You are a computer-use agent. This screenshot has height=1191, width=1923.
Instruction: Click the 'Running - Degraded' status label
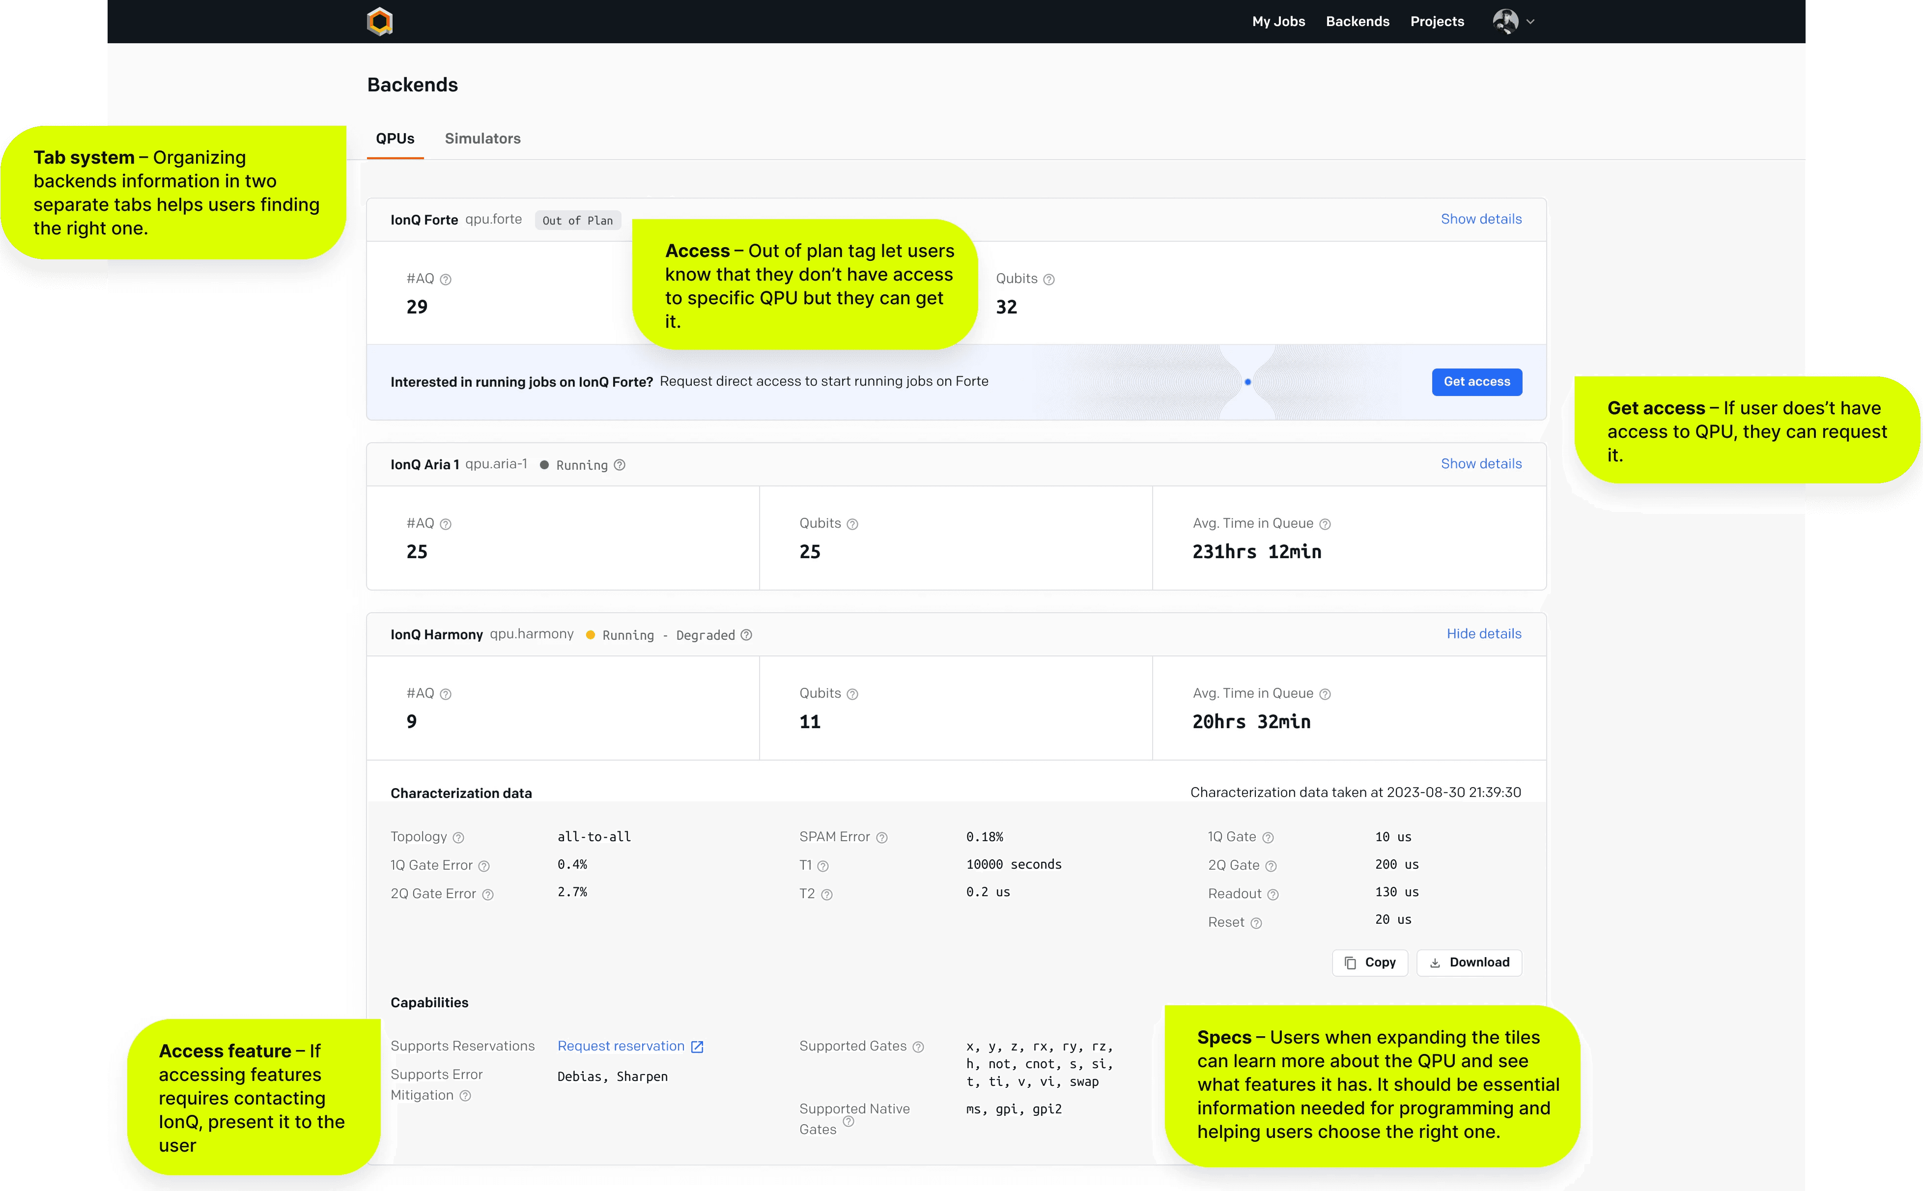tap(669, 636)
